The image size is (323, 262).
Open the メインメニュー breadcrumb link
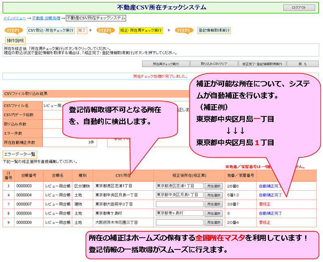pyautogui.click(x=15, y=18)
